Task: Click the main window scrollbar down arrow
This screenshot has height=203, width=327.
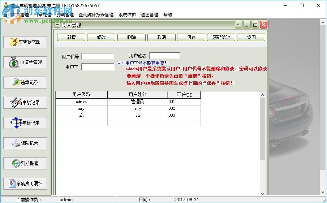Action: click(x=323, y=192)
